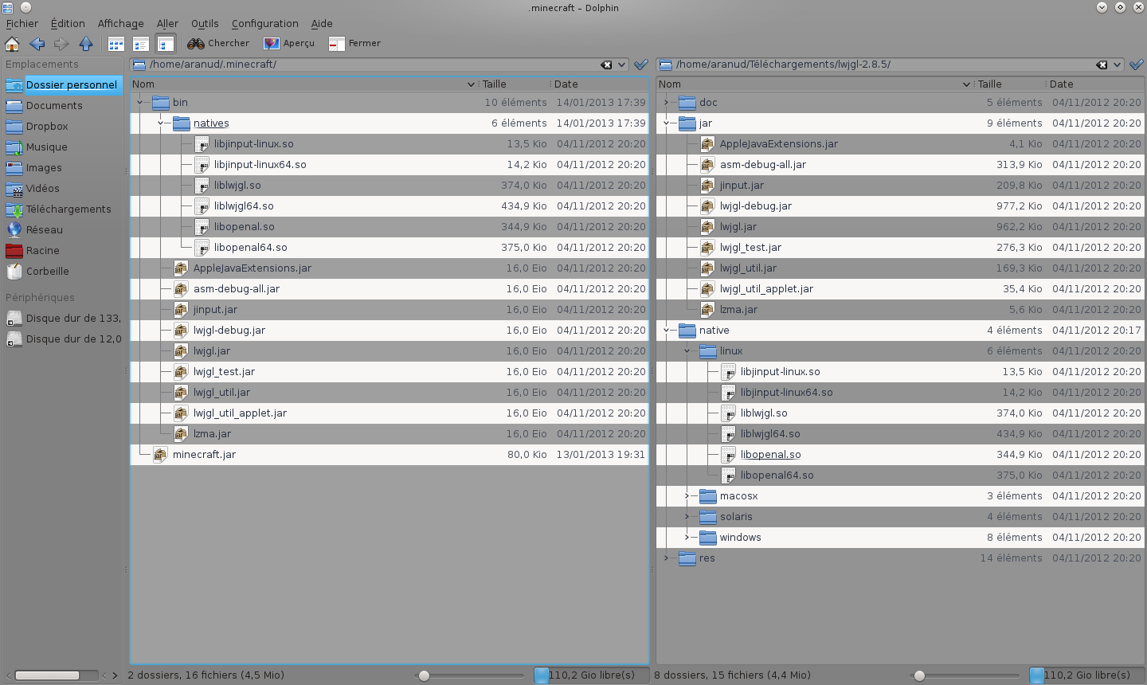Open left location bar history dropdown
Image resolution: width=1147 pixels, height=685 pixels.
click(621, 65)
